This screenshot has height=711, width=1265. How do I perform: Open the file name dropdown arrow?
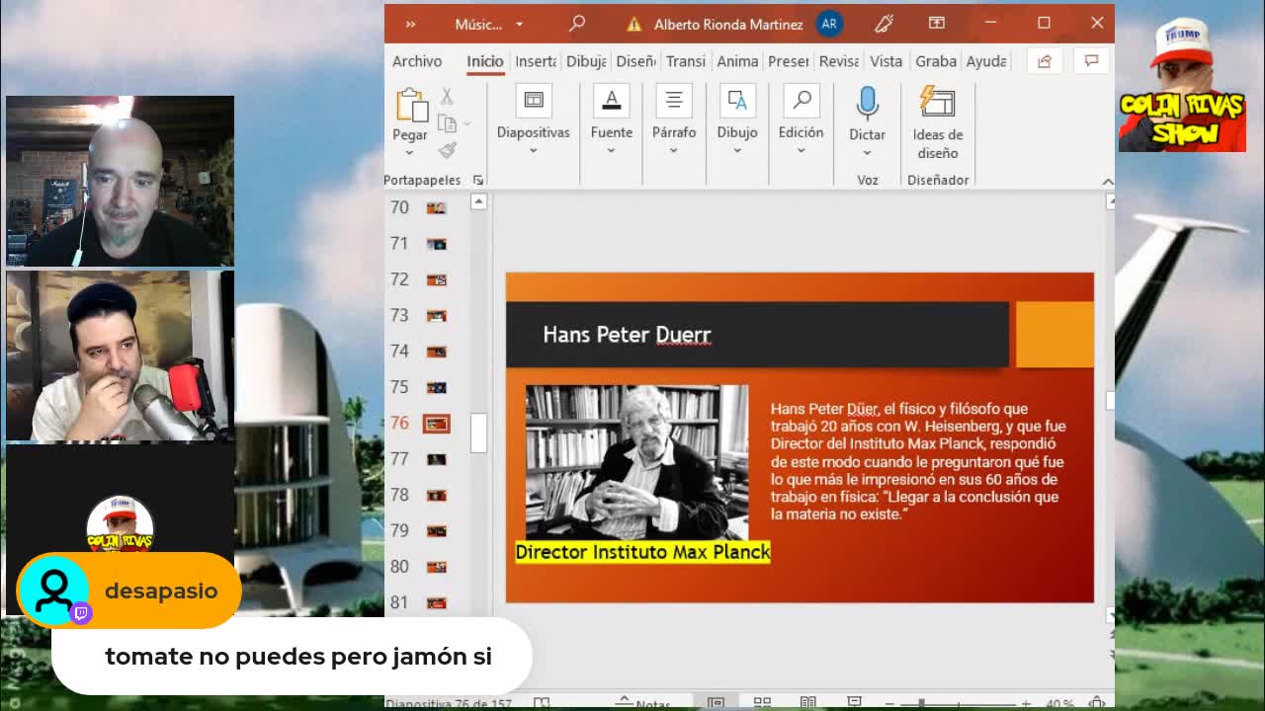click(519, 25)
